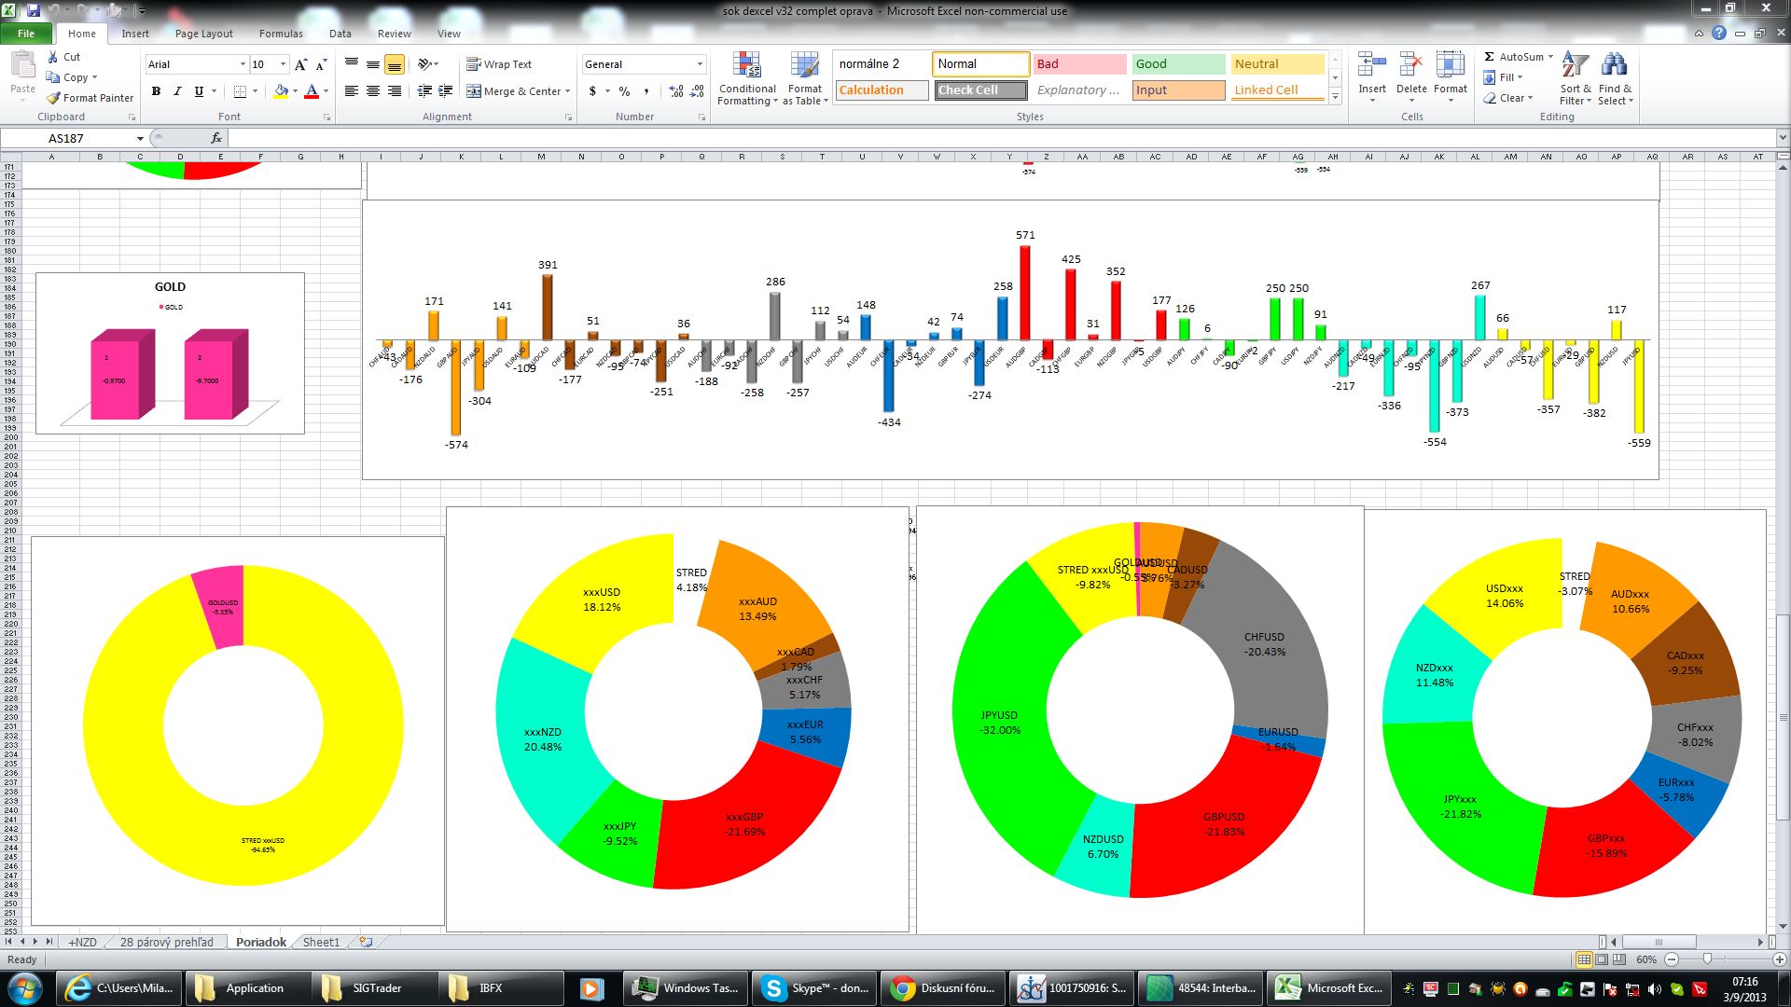Apply the Bad cell style

[1079, 64]
